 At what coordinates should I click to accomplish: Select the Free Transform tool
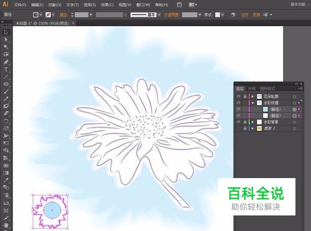pyautogui.click(x=6, y=143)
